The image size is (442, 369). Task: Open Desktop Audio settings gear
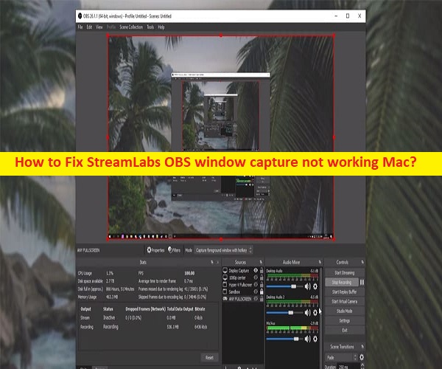pyautogui.click(x=315, y=286)
